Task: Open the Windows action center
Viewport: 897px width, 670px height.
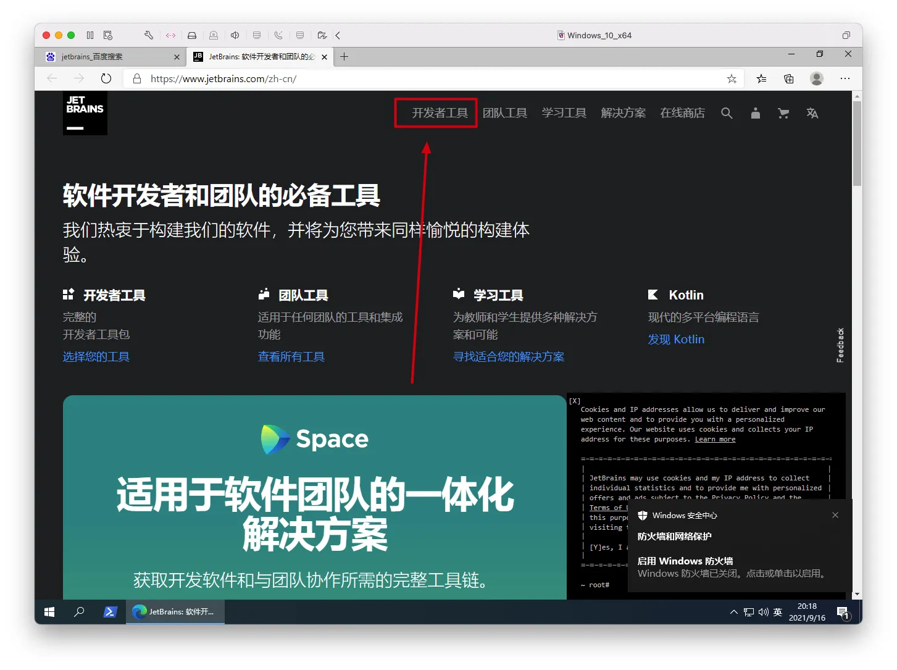Action: click(x=843, y=613)
